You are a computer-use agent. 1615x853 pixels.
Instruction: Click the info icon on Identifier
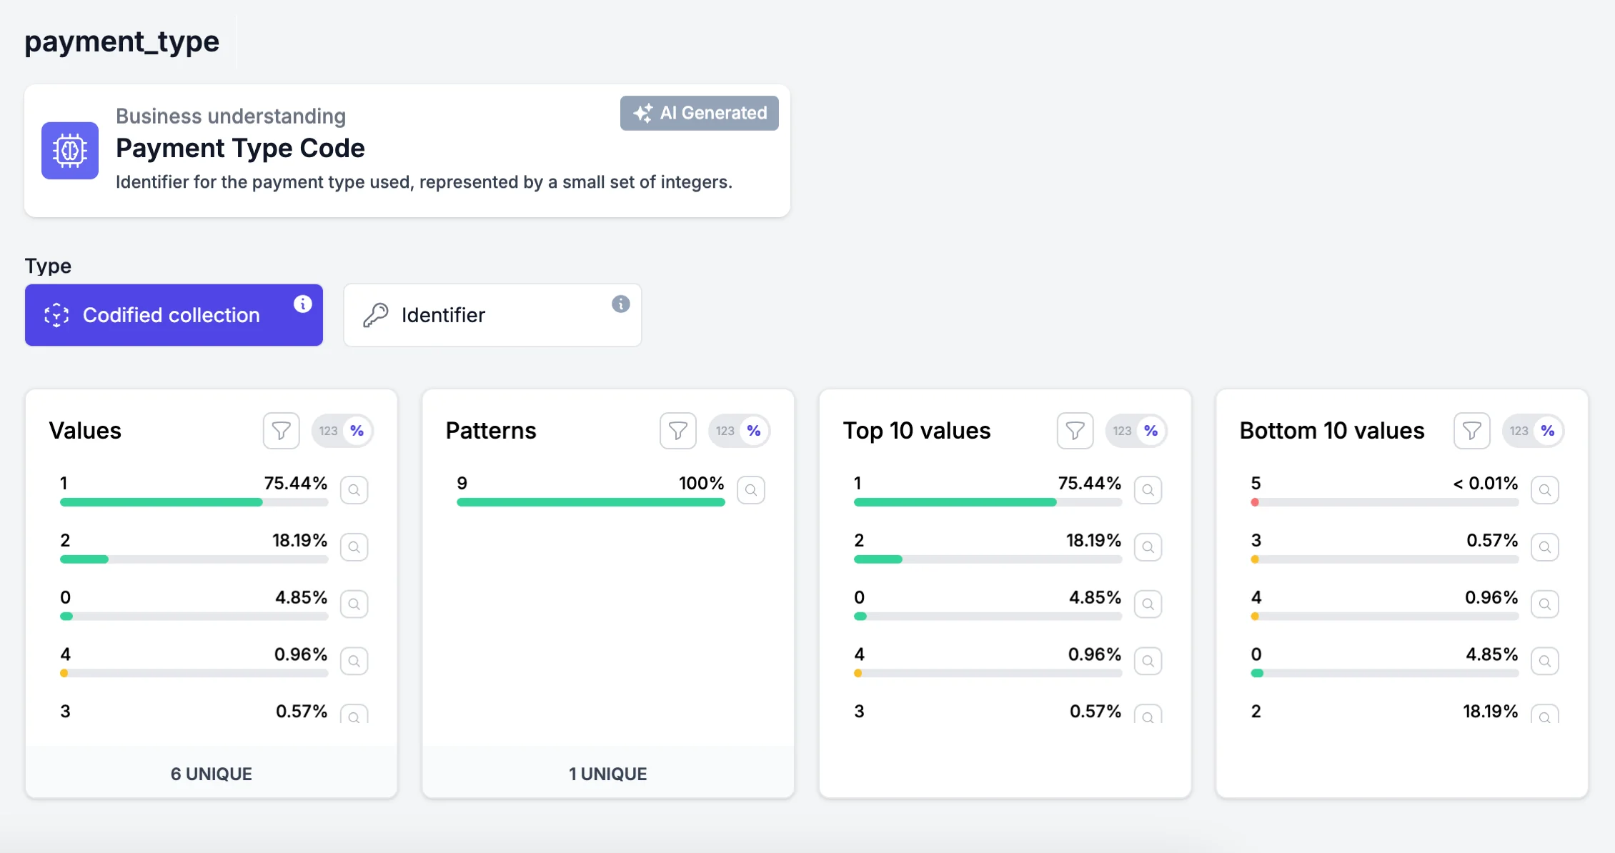point(620,304)
